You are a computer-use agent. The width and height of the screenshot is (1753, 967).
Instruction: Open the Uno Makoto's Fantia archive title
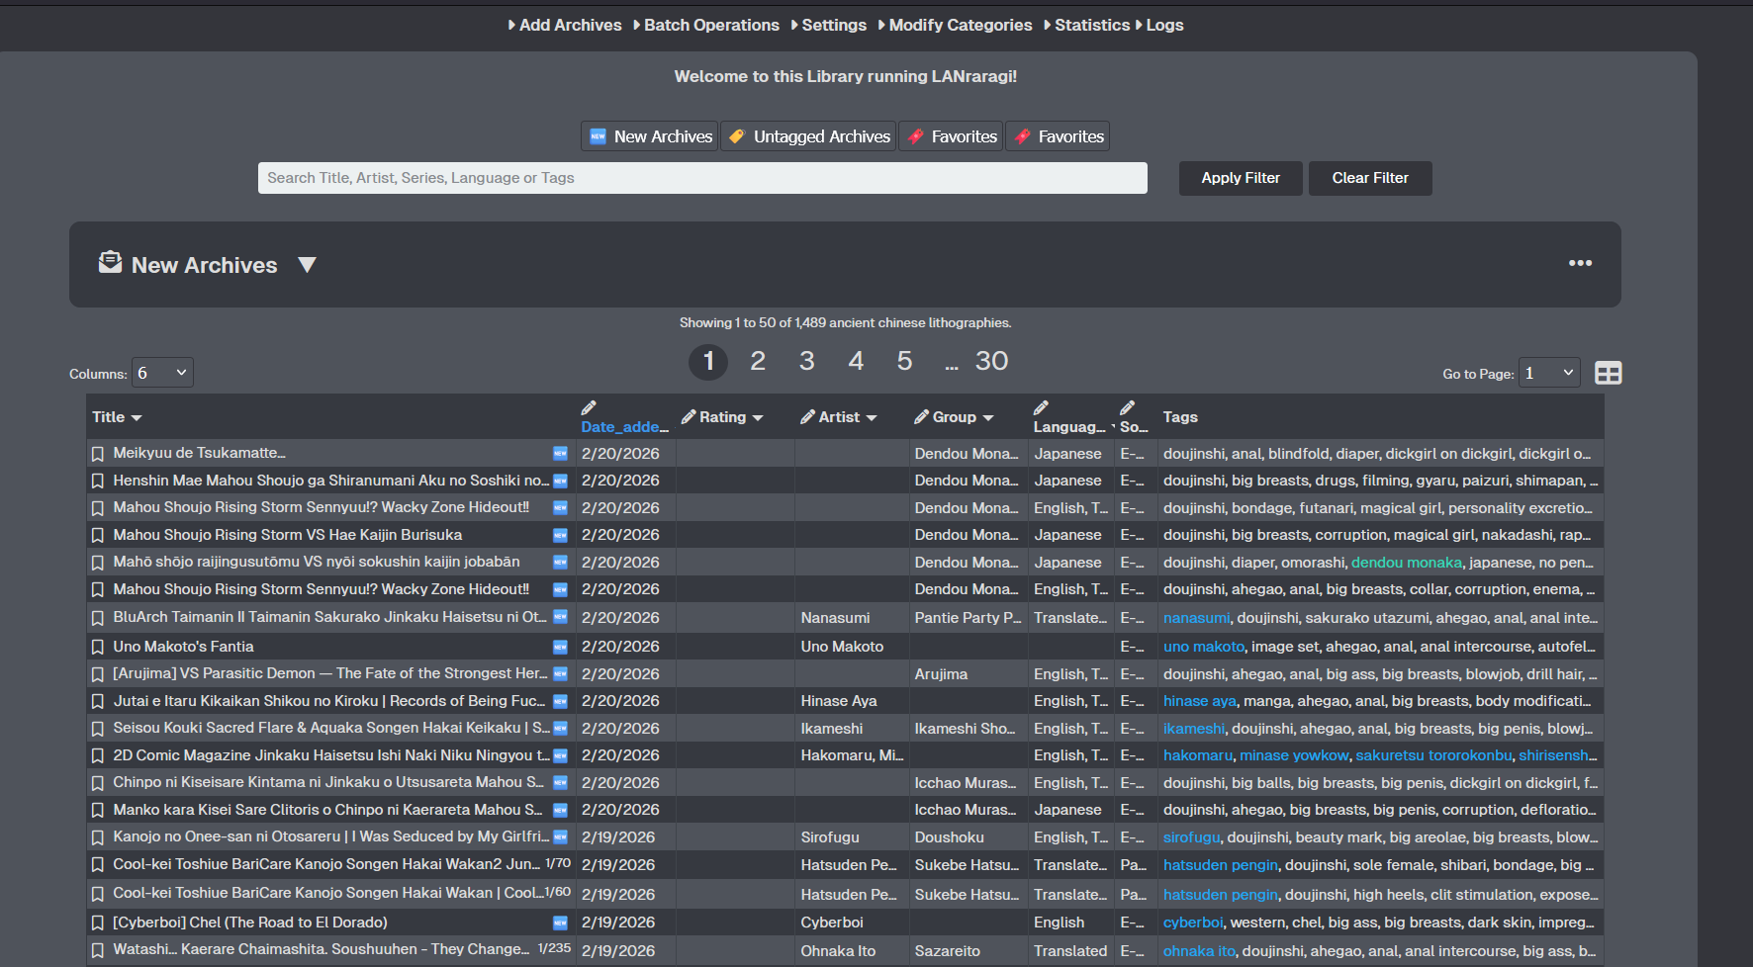pos(183,647)
